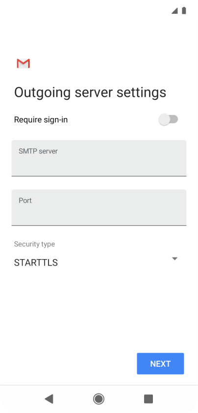Open recent apps with square button
The width and height of the screenshot is (198, 413).
tap(148, 399)
